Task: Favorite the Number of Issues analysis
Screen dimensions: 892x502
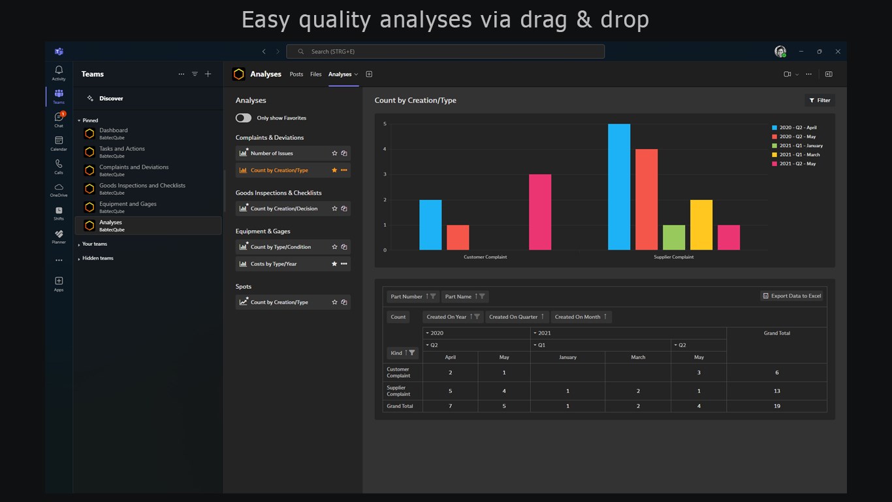Action: coord(334,154)
